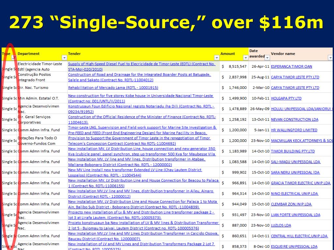Select the Dir. Nac. Turismo department cell
This screenshot has width=334, height=250.
(42, 88)
